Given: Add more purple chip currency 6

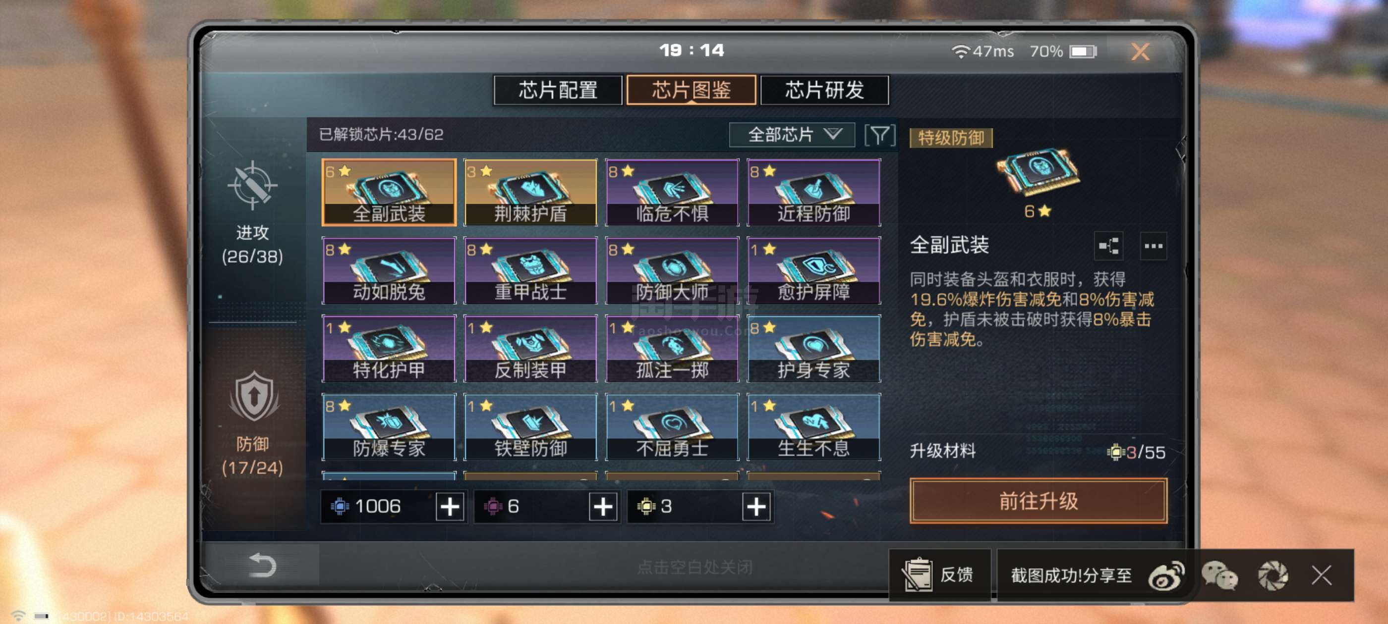Looking at the screenshot, I should (602, 507).
